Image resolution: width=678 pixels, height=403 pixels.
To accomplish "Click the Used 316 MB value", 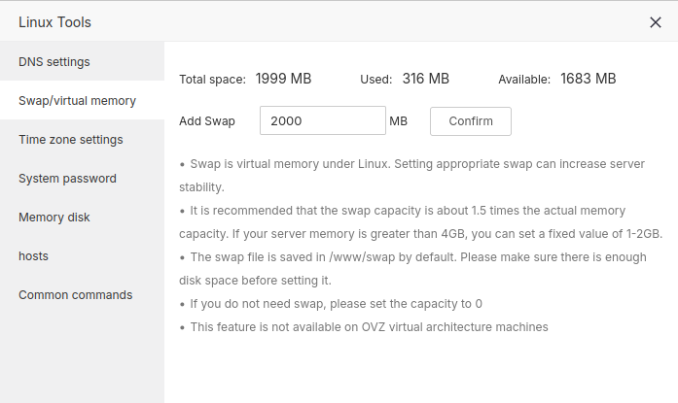I will pyautogui.click(x=425, y=79).
